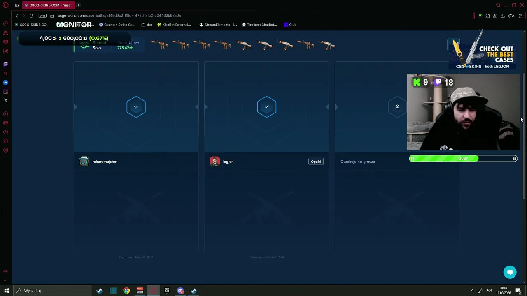Open the Windows Start menu

pos(6,291)
